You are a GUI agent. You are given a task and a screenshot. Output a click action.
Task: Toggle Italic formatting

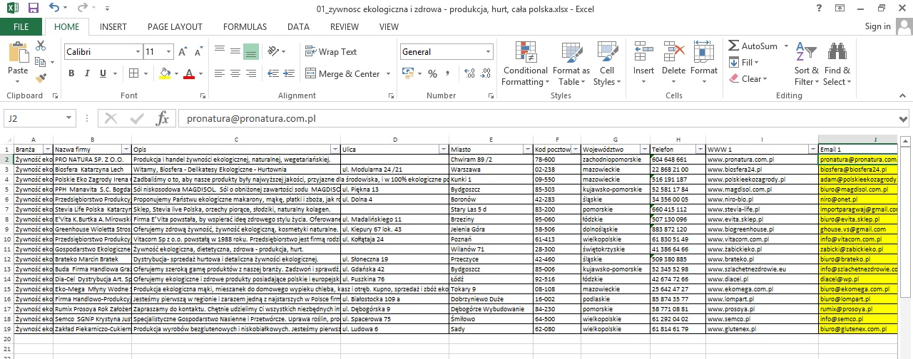click(87, 73)
